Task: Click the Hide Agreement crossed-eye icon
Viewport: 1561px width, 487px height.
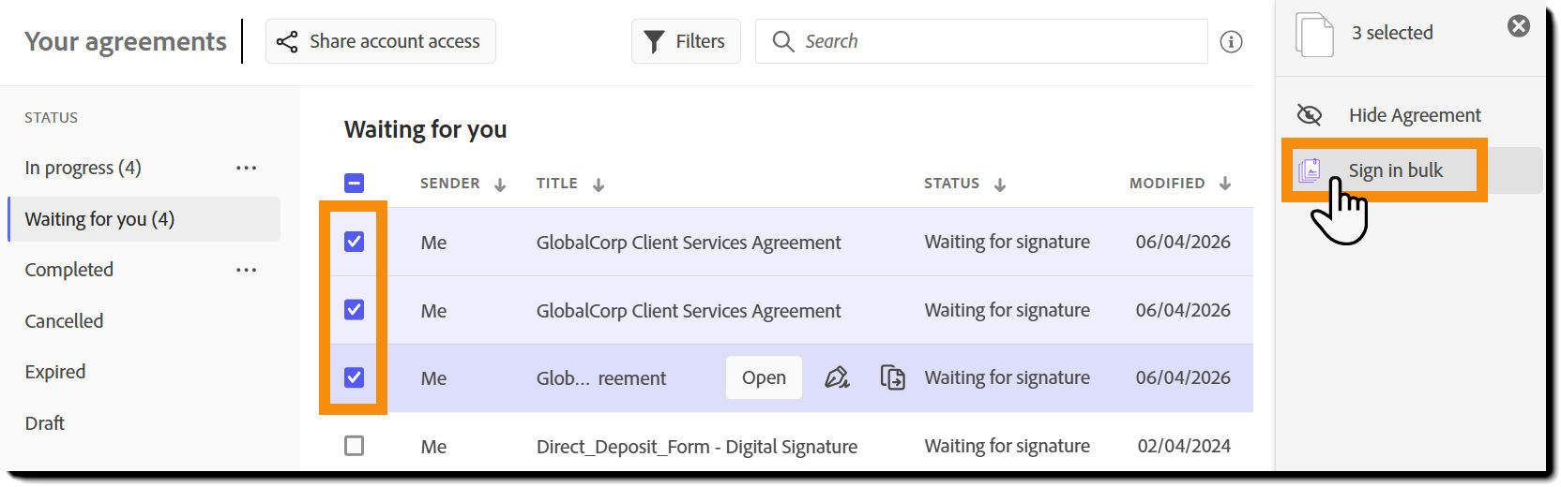Action: [1309, 114]
